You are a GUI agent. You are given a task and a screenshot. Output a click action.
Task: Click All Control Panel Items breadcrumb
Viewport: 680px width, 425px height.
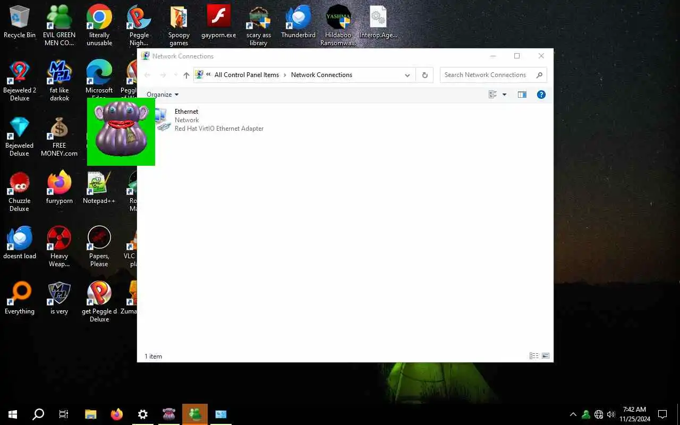246,75
